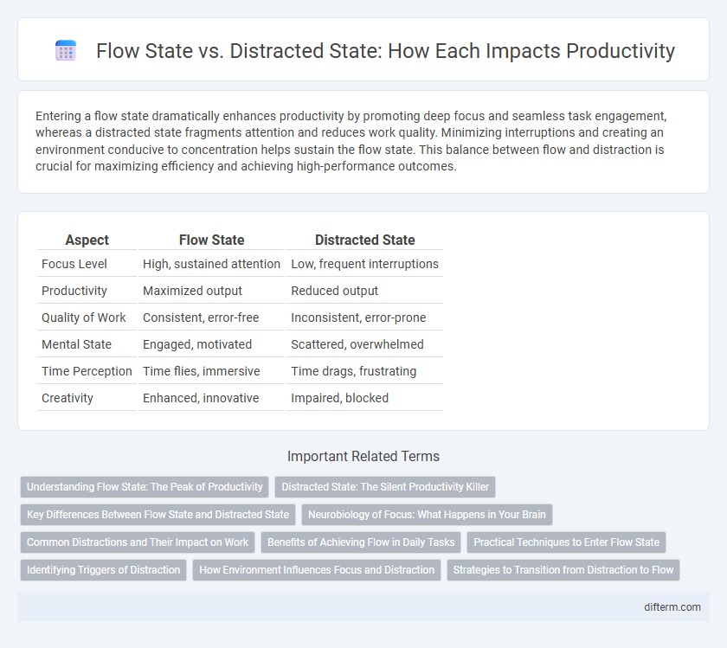Click cell 'Time drags, frustrating'
Image resolution: width=727 pixels, height=648 pixels.
point(354,371)
